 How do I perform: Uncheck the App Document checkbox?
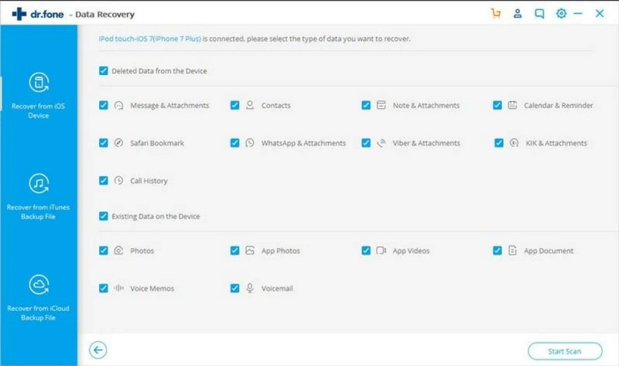point(498,251)
